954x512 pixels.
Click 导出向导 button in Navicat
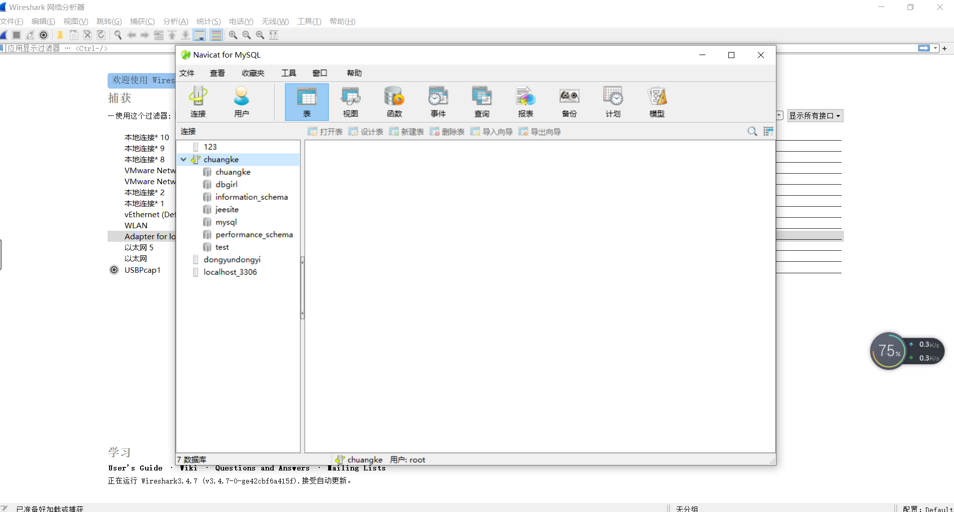click(539, 132)
